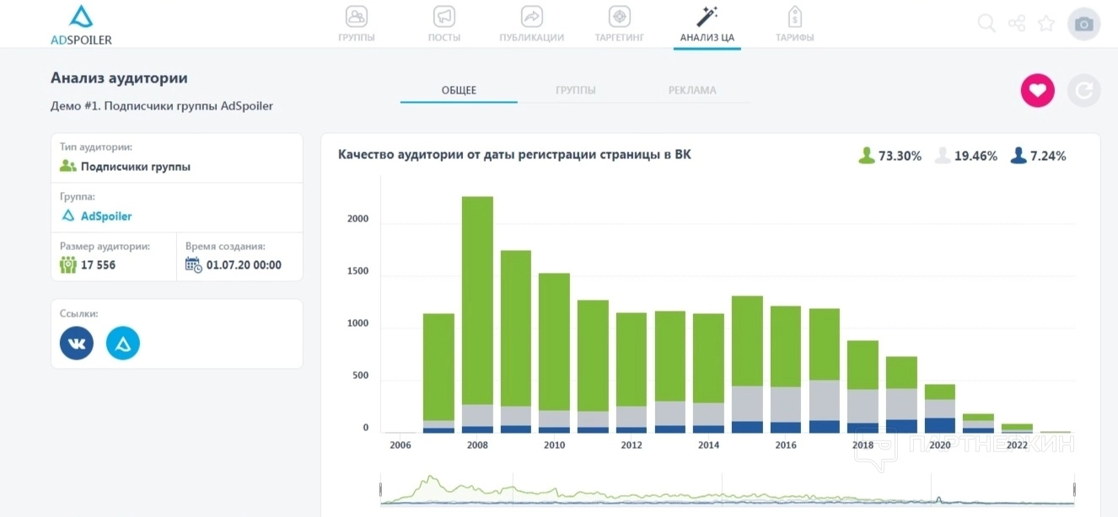Click the left handle of chart range slider
Screen dimensions: 1118x517
coord(381,489)
